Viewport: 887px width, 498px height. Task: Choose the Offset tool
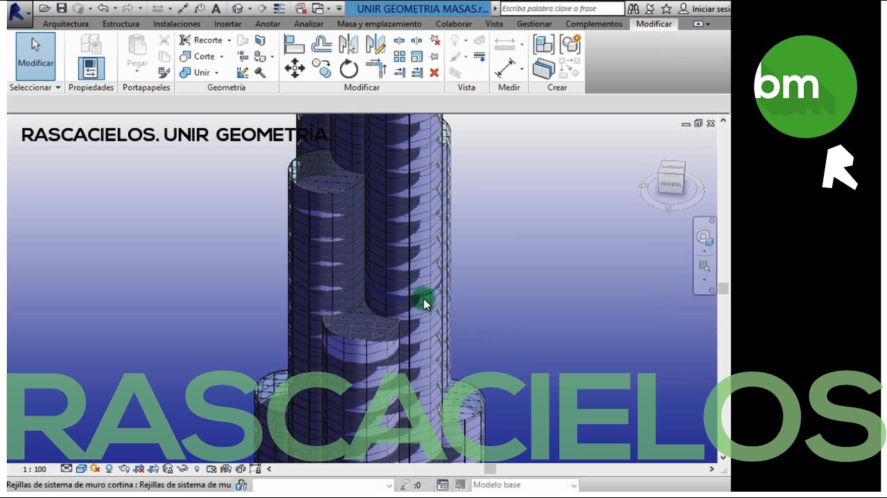pos(321,45)
